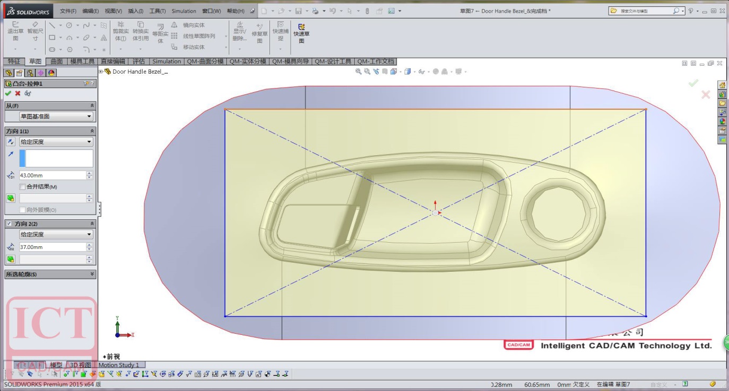Click the reverse direction icon in 方向1
This screenshot has width=729, height=391.
(11, 142)
